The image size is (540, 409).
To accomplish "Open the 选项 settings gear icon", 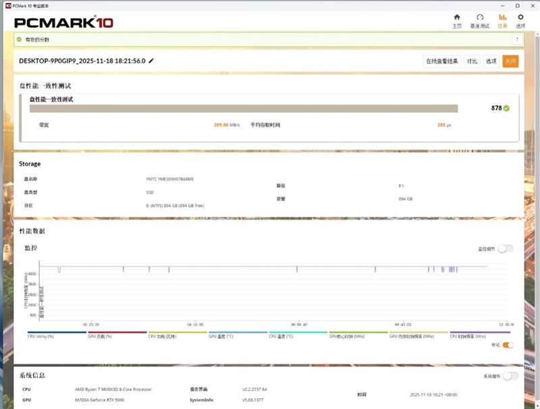I will pyautogui.click(x=520, y=20).
